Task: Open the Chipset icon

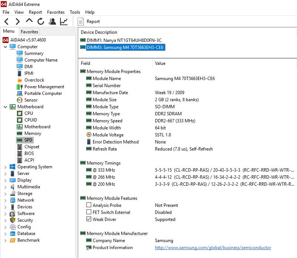Action: (x=20, y=147)
